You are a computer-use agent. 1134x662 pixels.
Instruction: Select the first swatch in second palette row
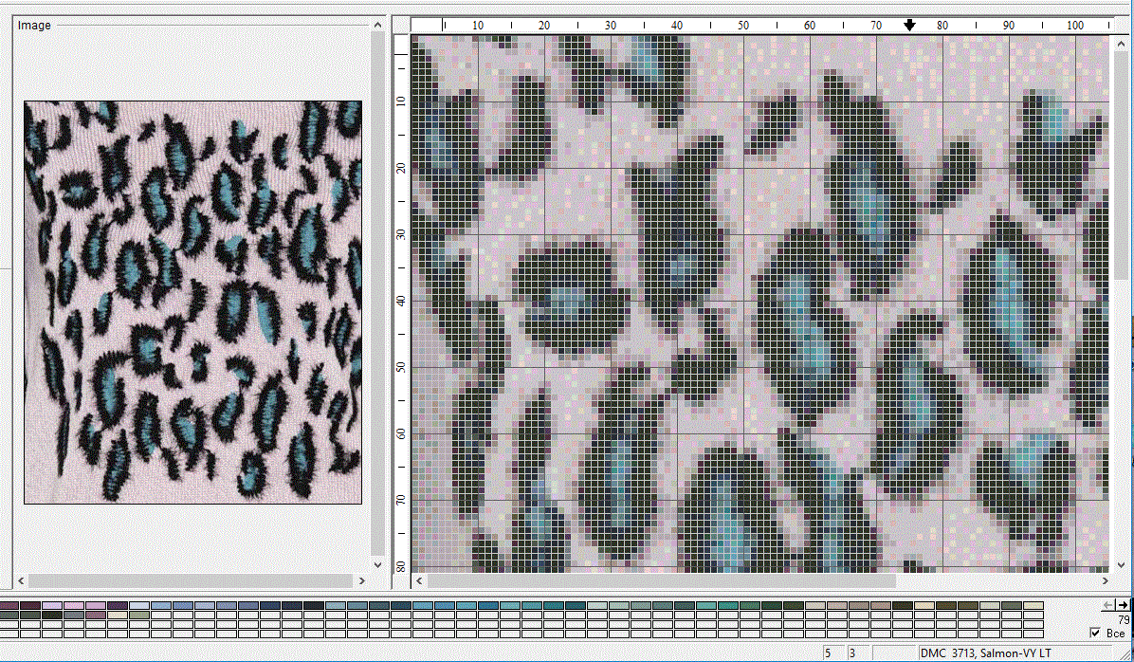pyautogui.click(x=9, y=615)
